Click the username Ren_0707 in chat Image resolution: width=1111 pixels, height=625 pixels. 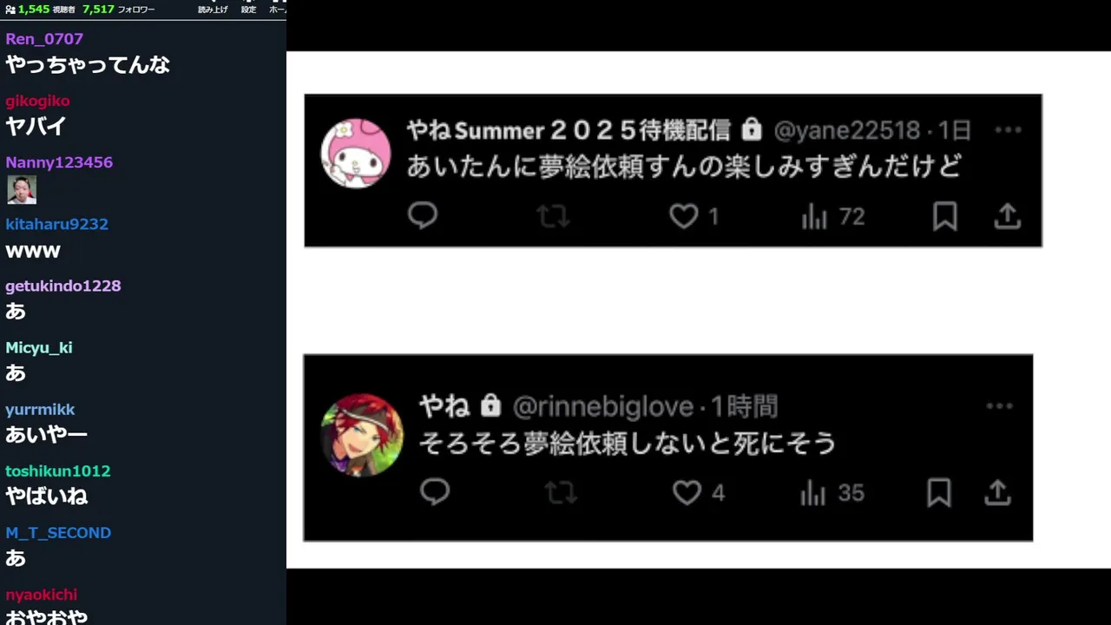coord(44,39)
